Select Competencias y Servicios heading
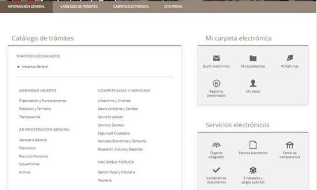Viewport: 317px width, 190px height. pyautogui.click(x=124, y=90)
